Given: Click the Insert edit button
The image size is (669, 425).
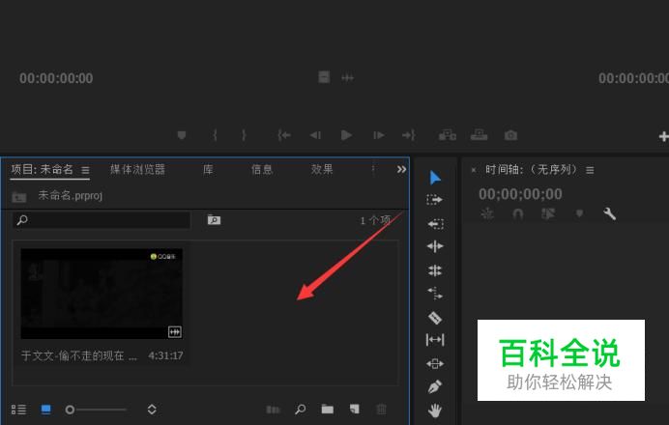Looking at the screenshot, I should [448, 135].
